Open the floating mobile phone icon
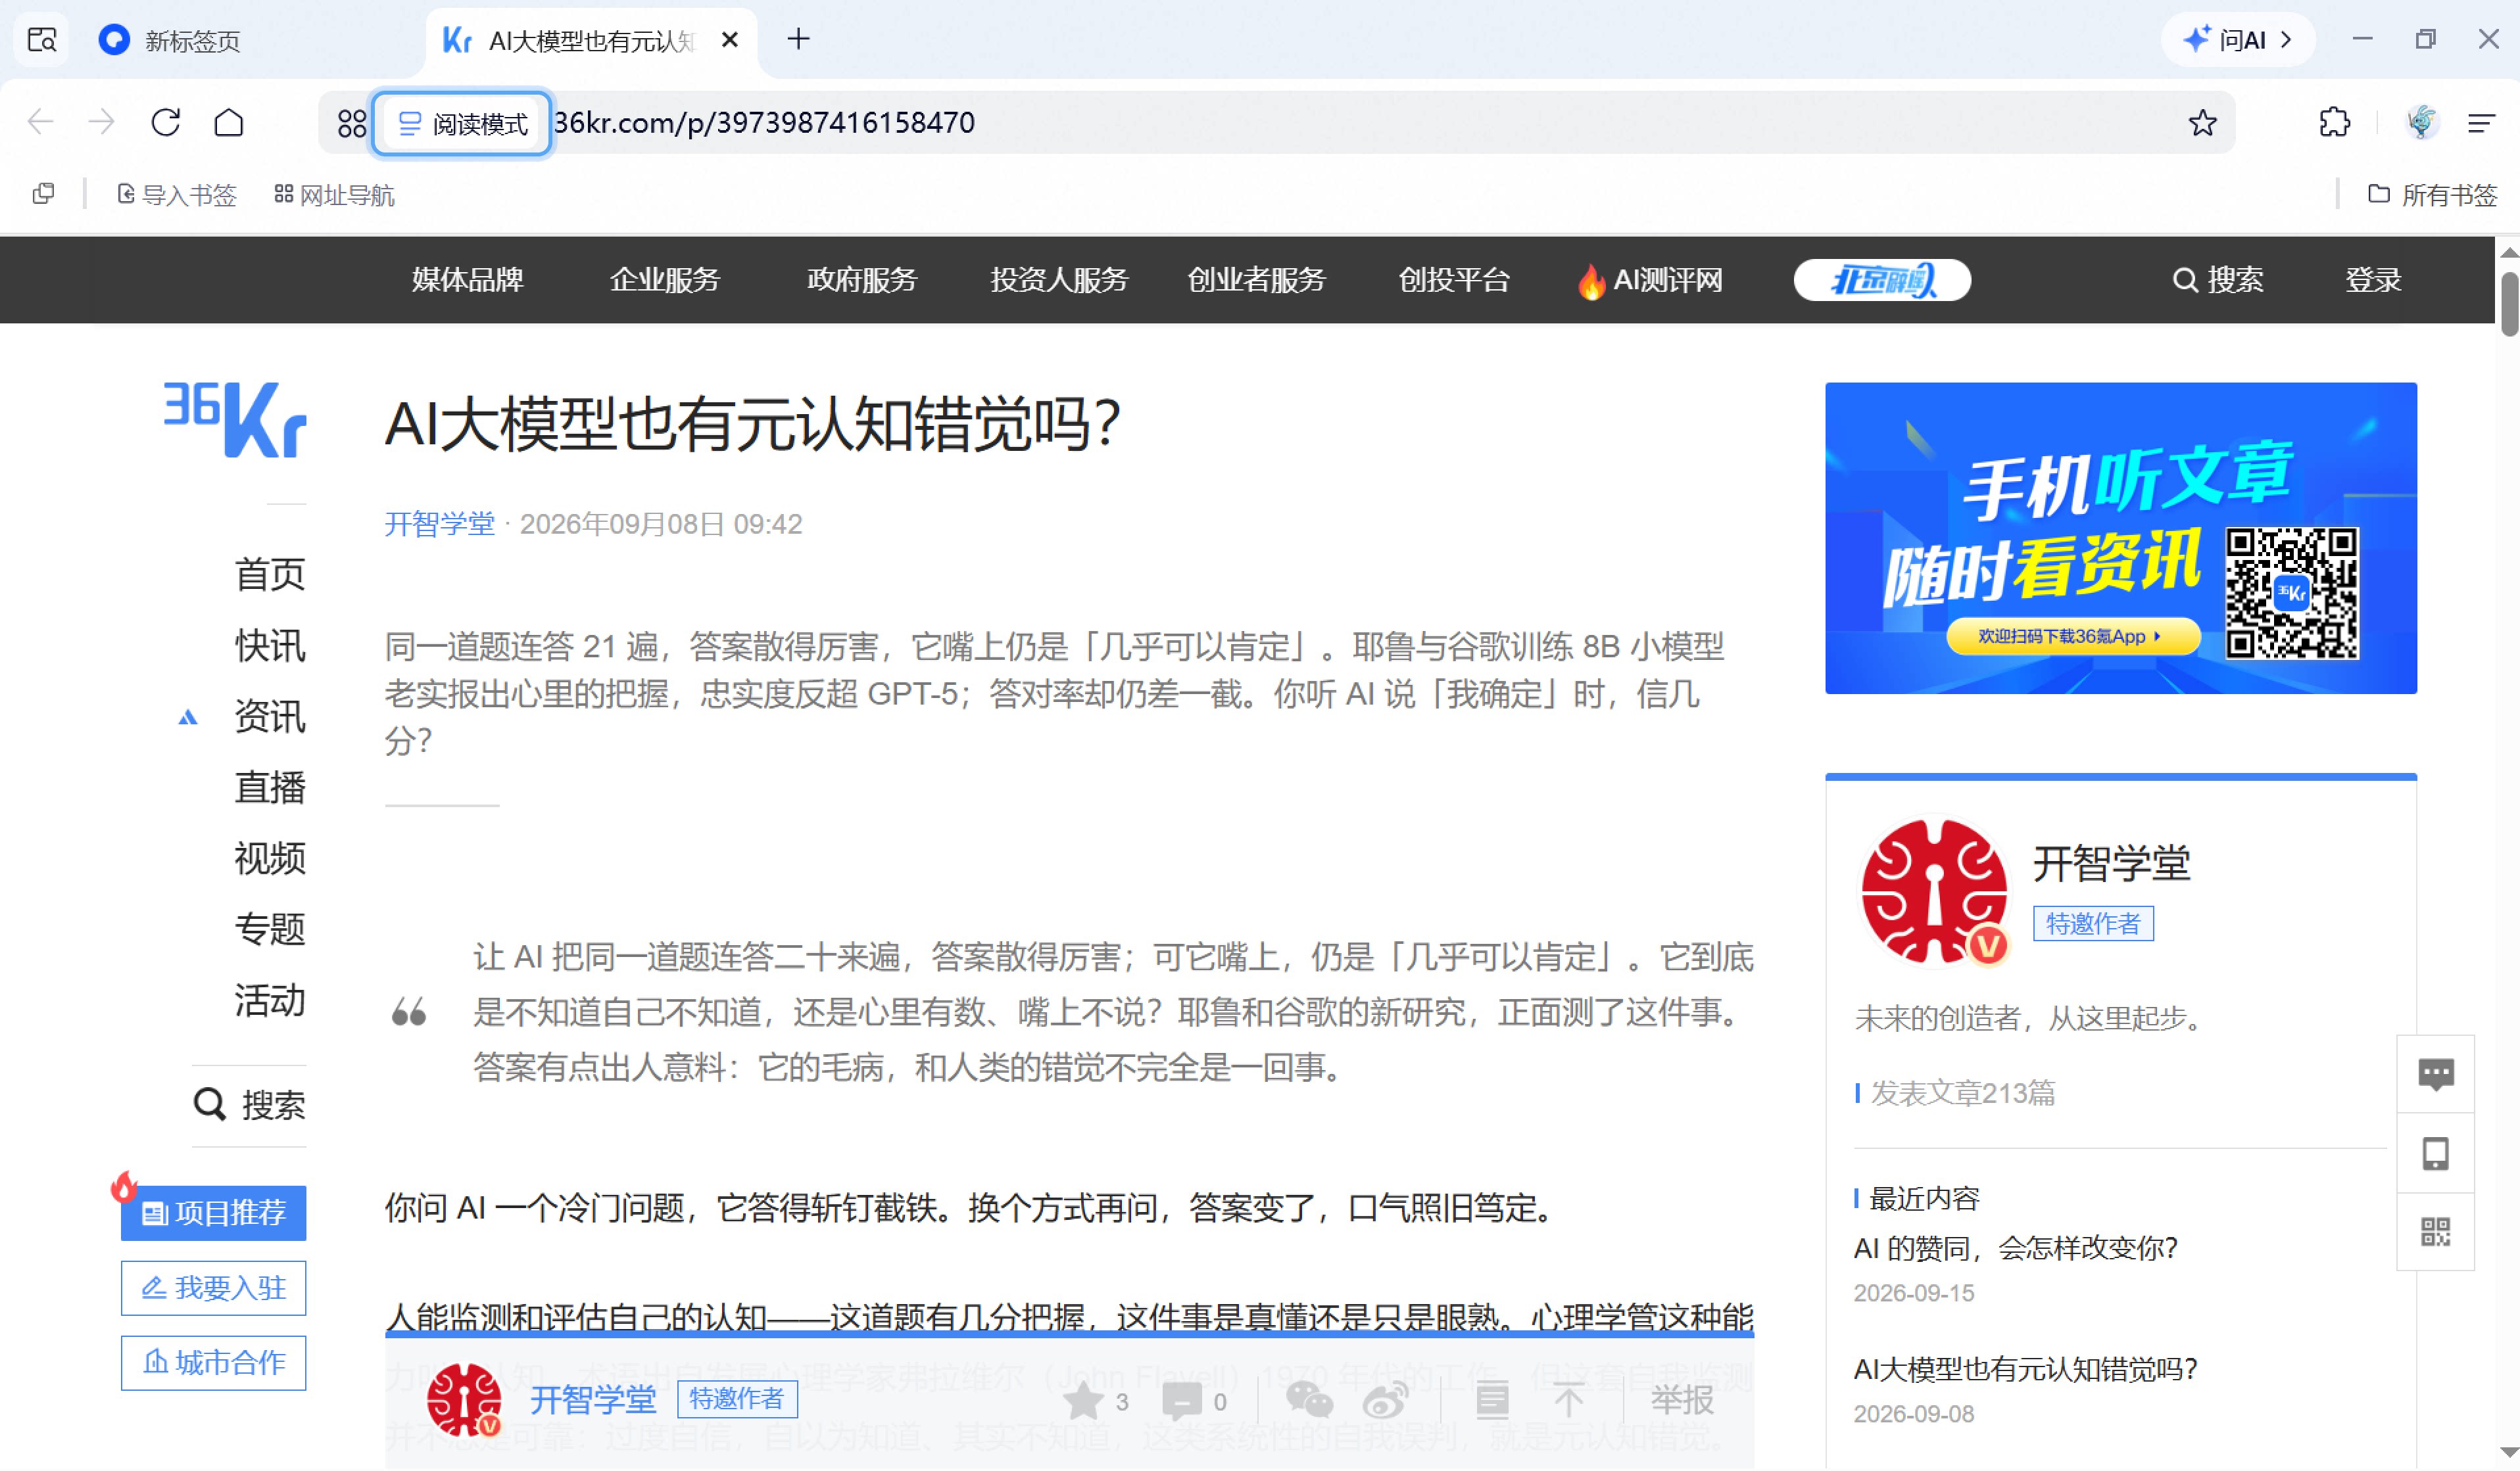Screen dimensions: 2520x1471 pos(2436,1154)
